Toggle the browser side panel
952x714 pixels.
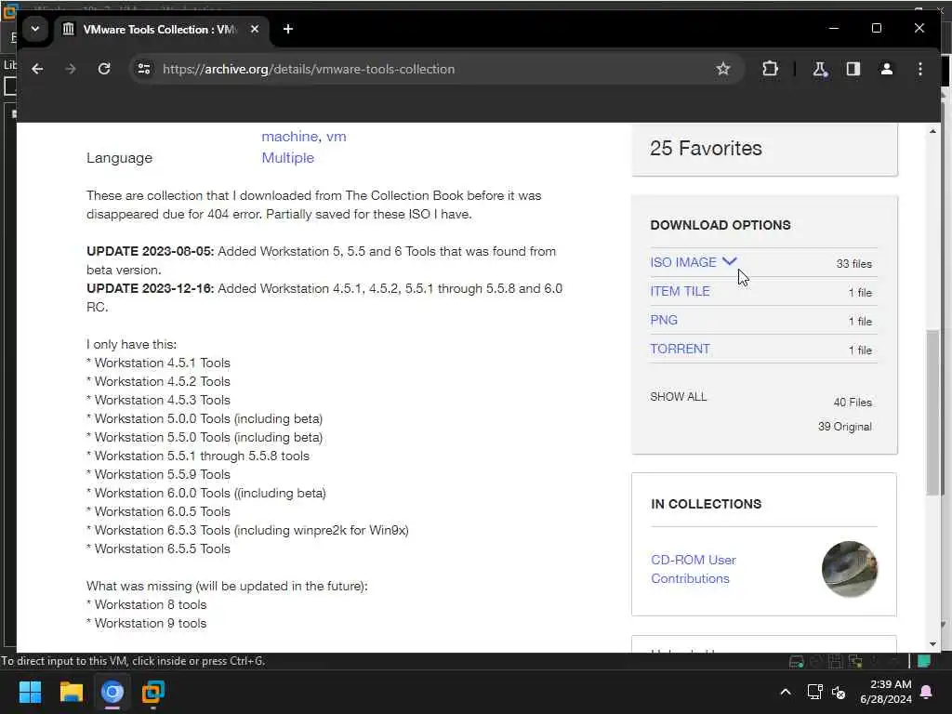coord(853,69)
